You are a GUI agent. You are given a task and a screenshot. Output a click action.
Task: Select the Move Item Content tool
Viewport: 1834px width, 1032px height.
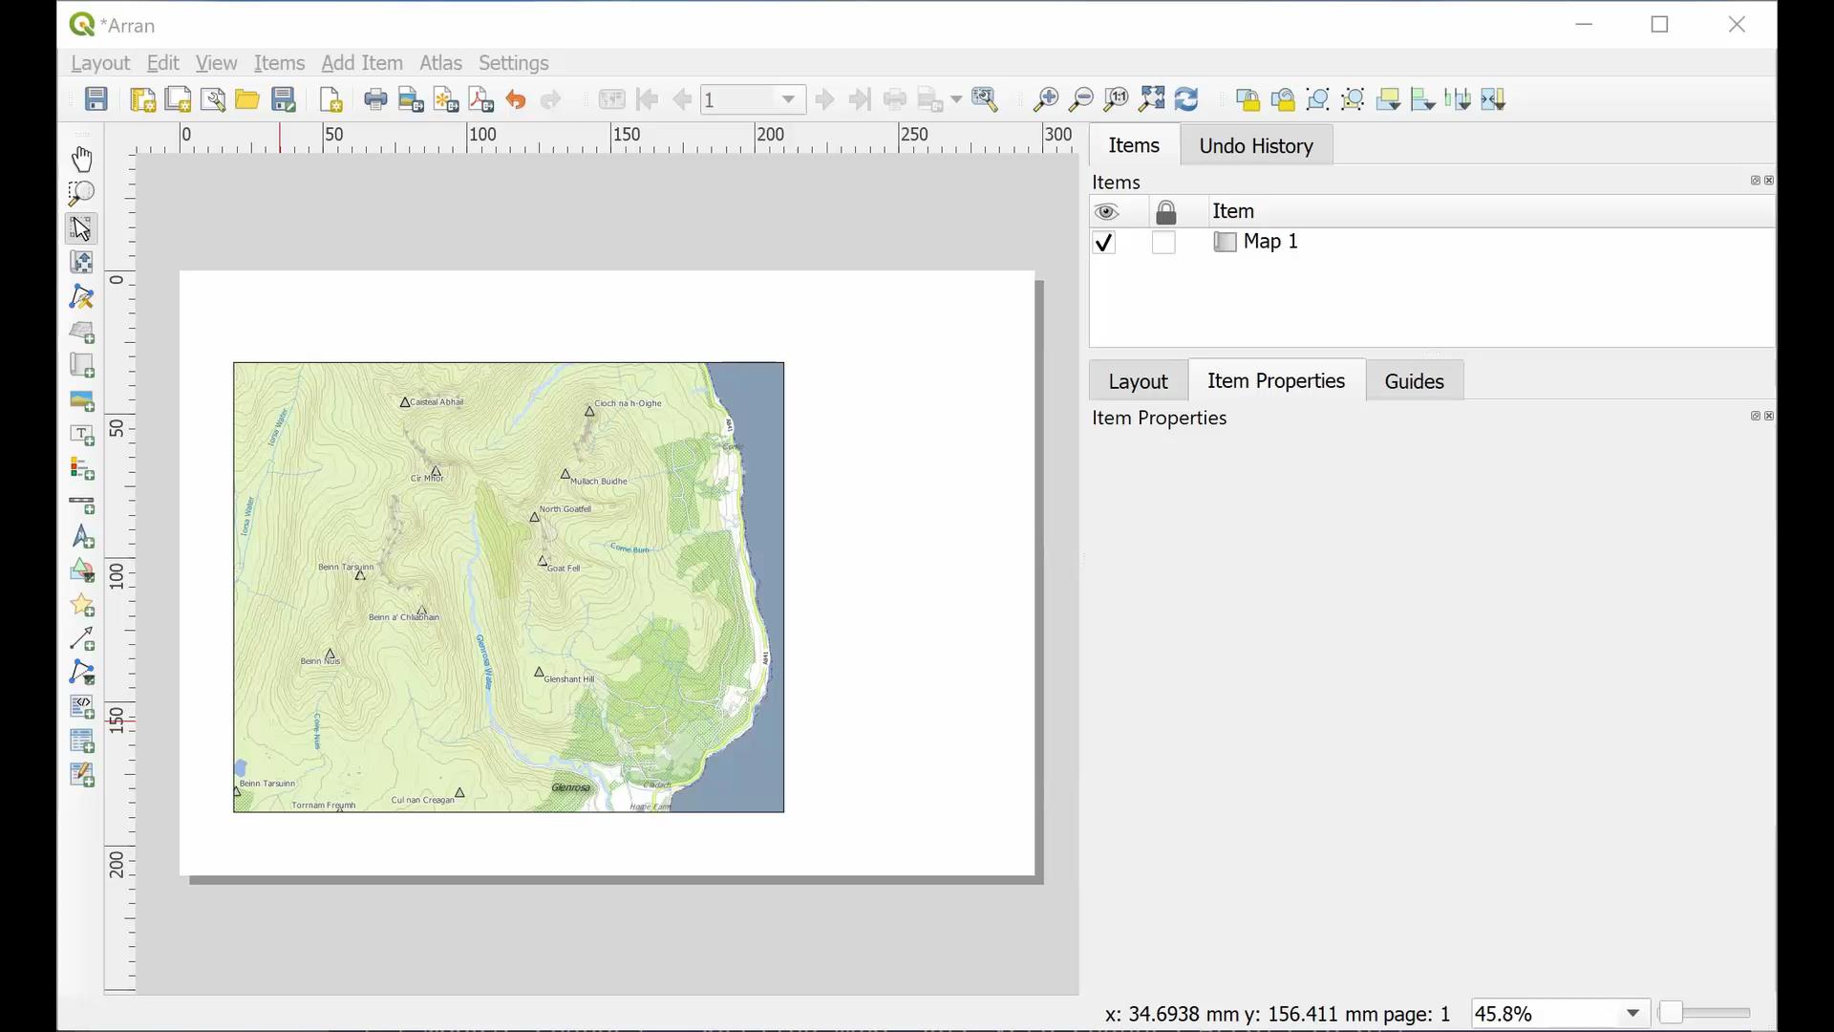tap(81, 262)
